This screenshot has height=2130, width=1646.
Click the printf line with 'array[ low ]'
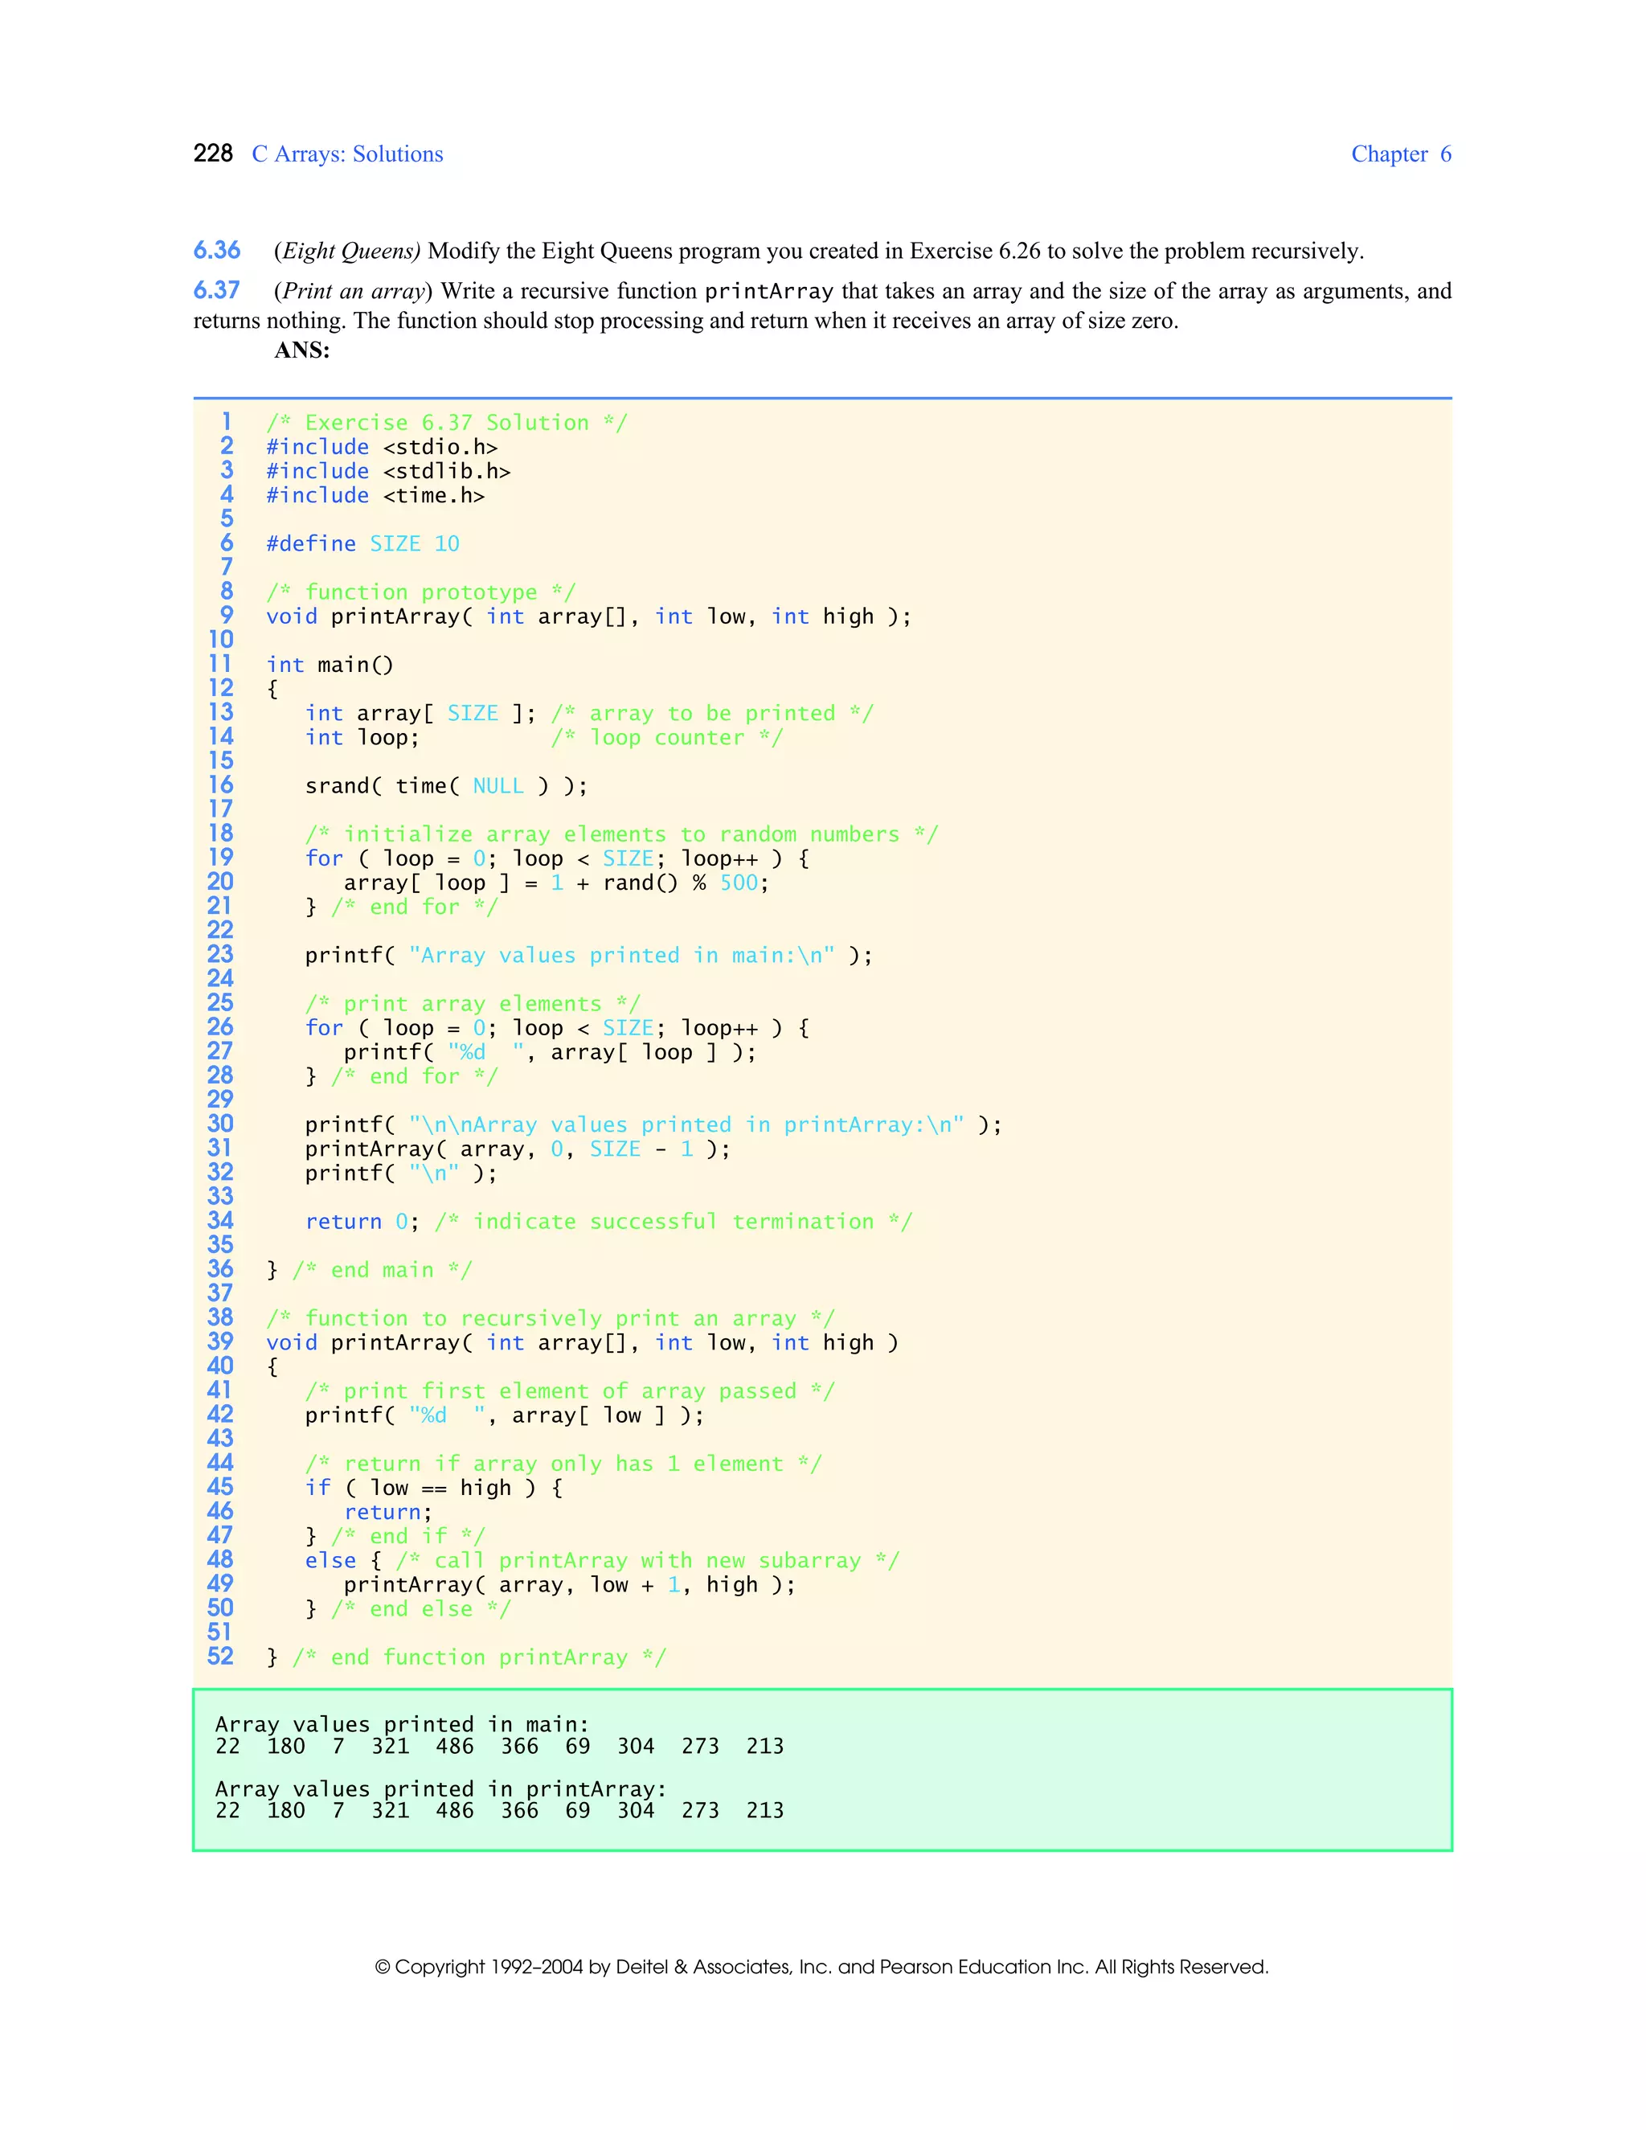coord(504,1415)
